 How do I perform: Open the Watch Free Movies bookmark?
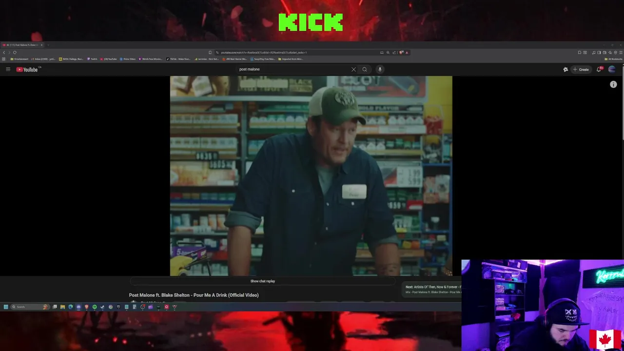(151, 59)
